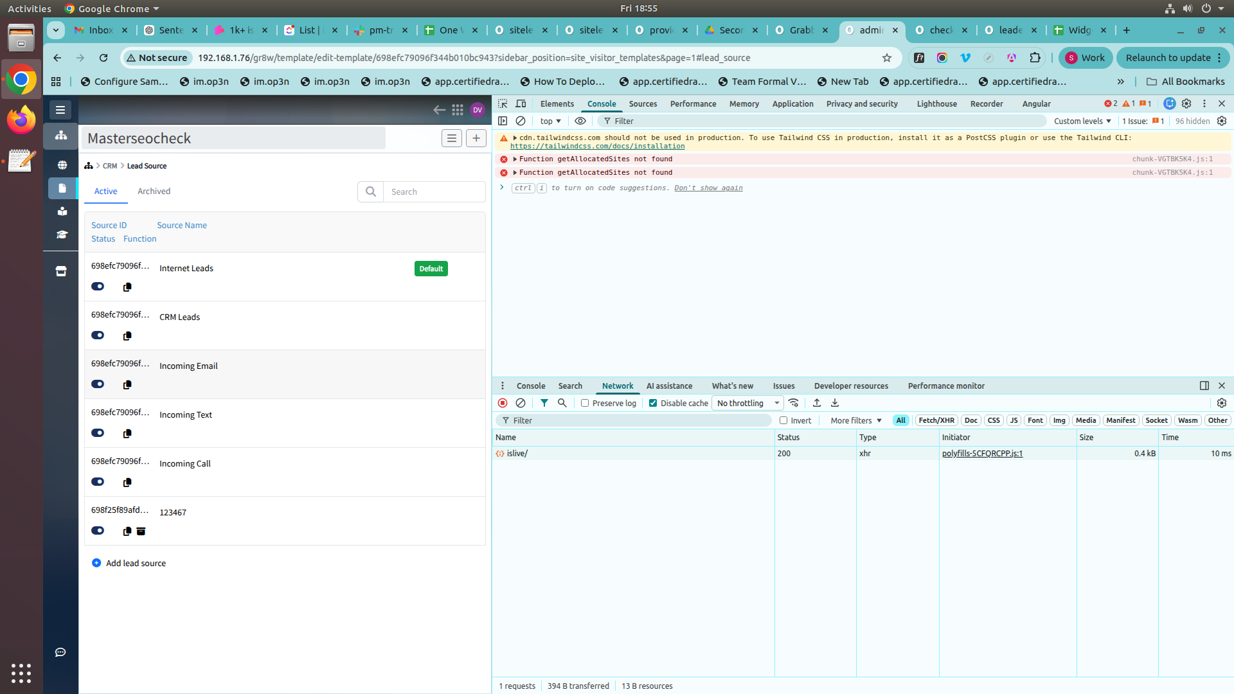Screen dimensions: 1234x694
Task: Toggle the CRM Leads status switch
Action: pyautogui.click(x=98, y=335)
